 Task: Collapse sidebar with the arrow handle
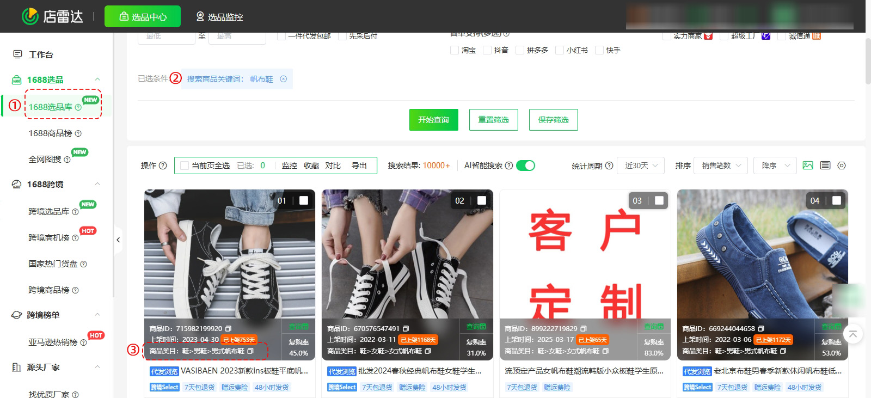pos(118,240)
